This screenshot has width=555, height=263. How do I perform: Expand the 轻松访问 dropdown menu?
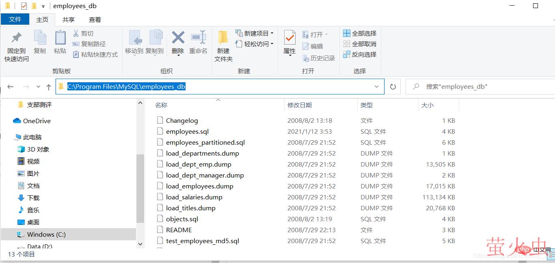pos(255,44)
